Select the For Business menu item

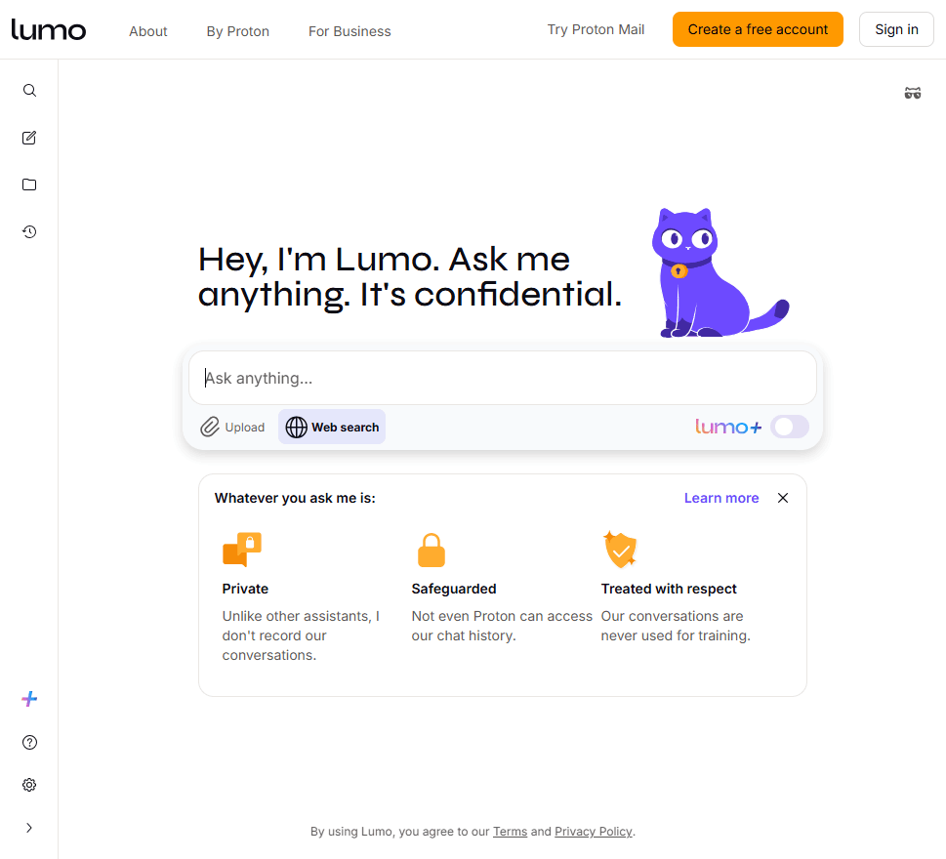coord(349,30)
